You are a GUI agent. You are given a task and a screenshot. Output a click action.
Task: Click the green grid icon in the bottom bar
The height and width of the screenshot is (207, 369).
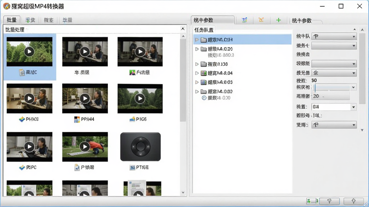[x=309, y=201]
